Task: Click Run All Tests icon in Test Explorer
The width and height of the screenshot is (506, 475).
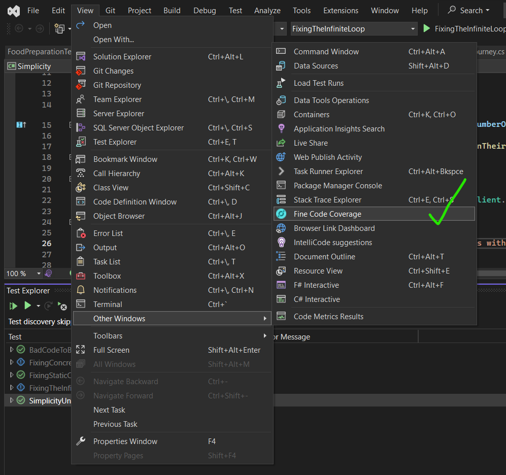Action: (x=13, y=306)
